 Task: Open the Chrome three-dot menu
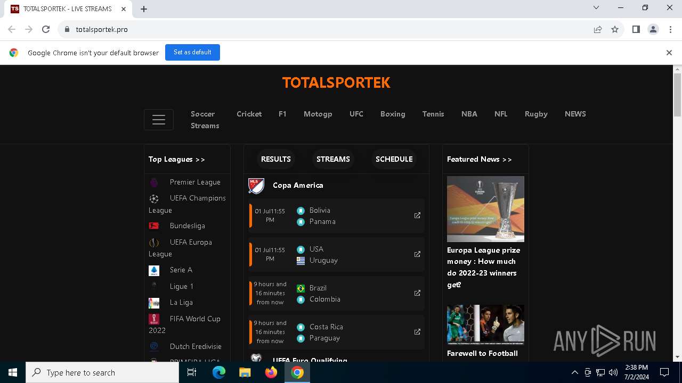670,29
